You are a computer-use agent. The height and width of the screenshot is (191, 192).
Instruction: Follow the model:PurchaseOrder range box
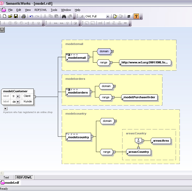point(139,97)
